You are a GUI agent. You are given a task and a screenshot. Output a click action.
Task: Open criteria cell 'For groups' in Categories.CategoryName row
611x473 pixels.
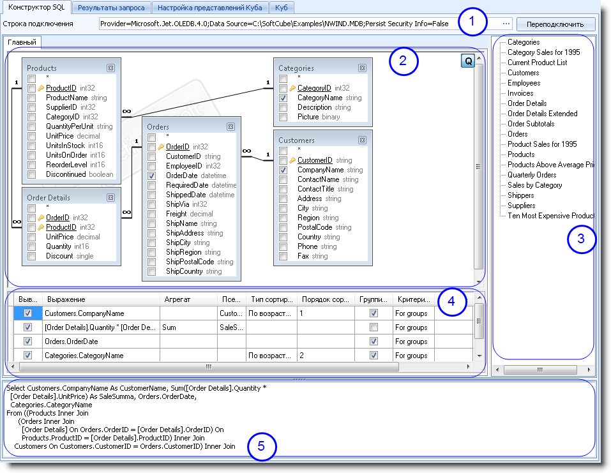(x=412, y=356)
